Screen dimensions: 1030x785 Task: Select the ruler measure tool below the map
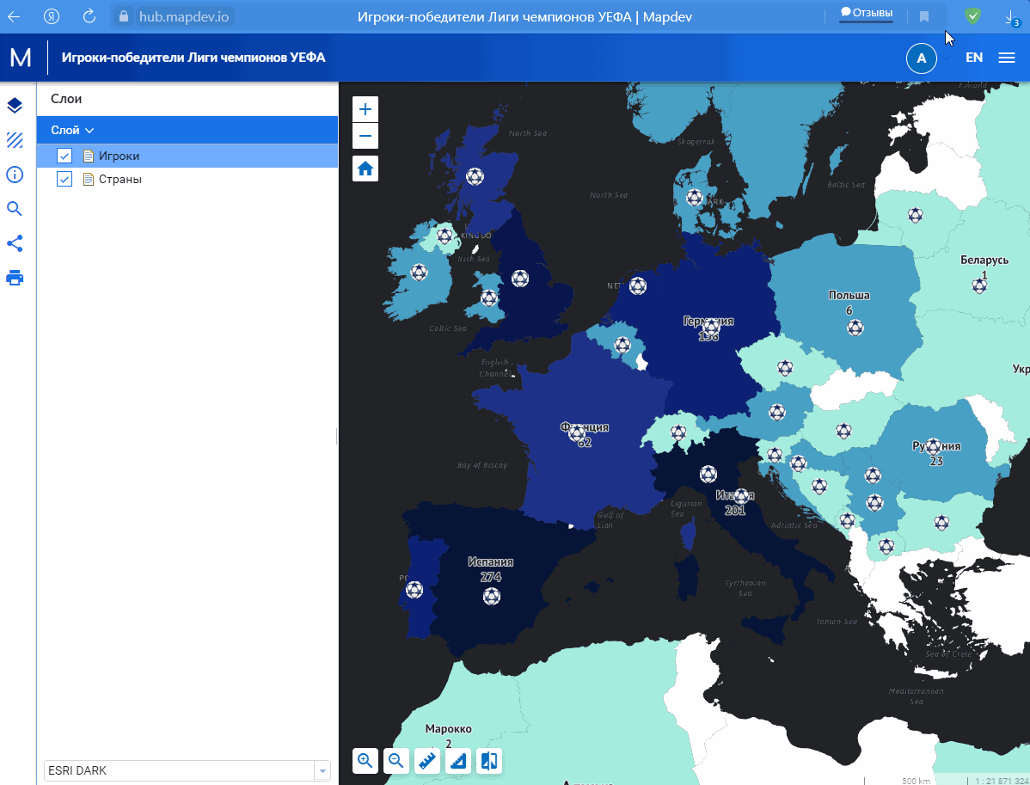(x=427, y=761)
